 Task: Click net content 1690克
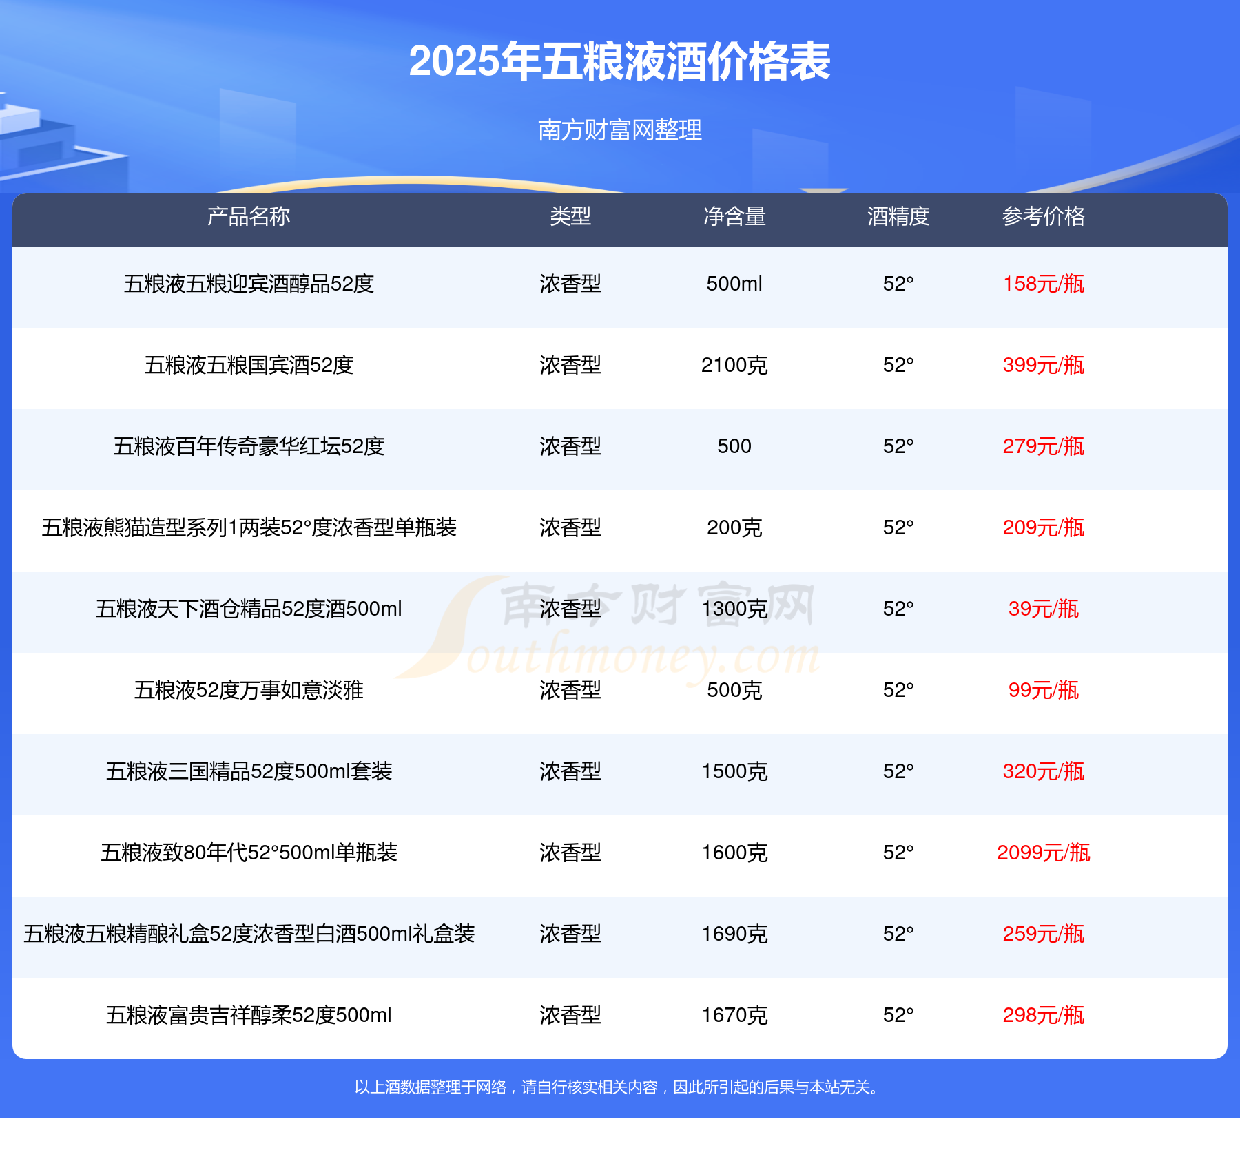click(x=734, y=934)
